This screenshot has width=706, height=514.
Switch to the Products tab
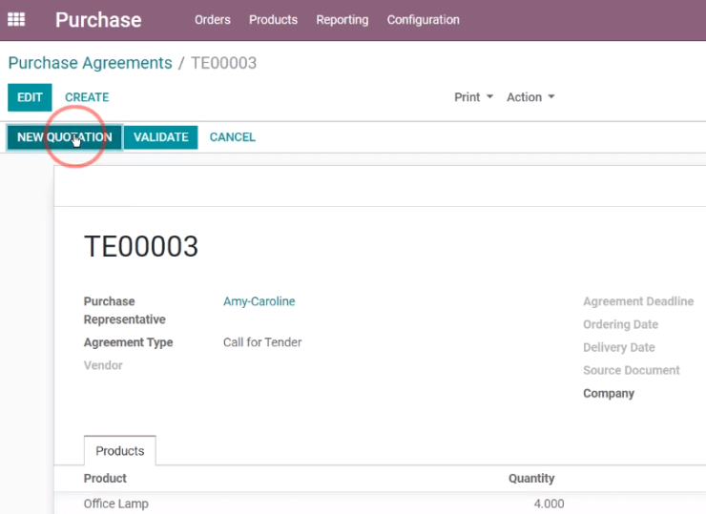pyautogui.click(x=120, y=450)
